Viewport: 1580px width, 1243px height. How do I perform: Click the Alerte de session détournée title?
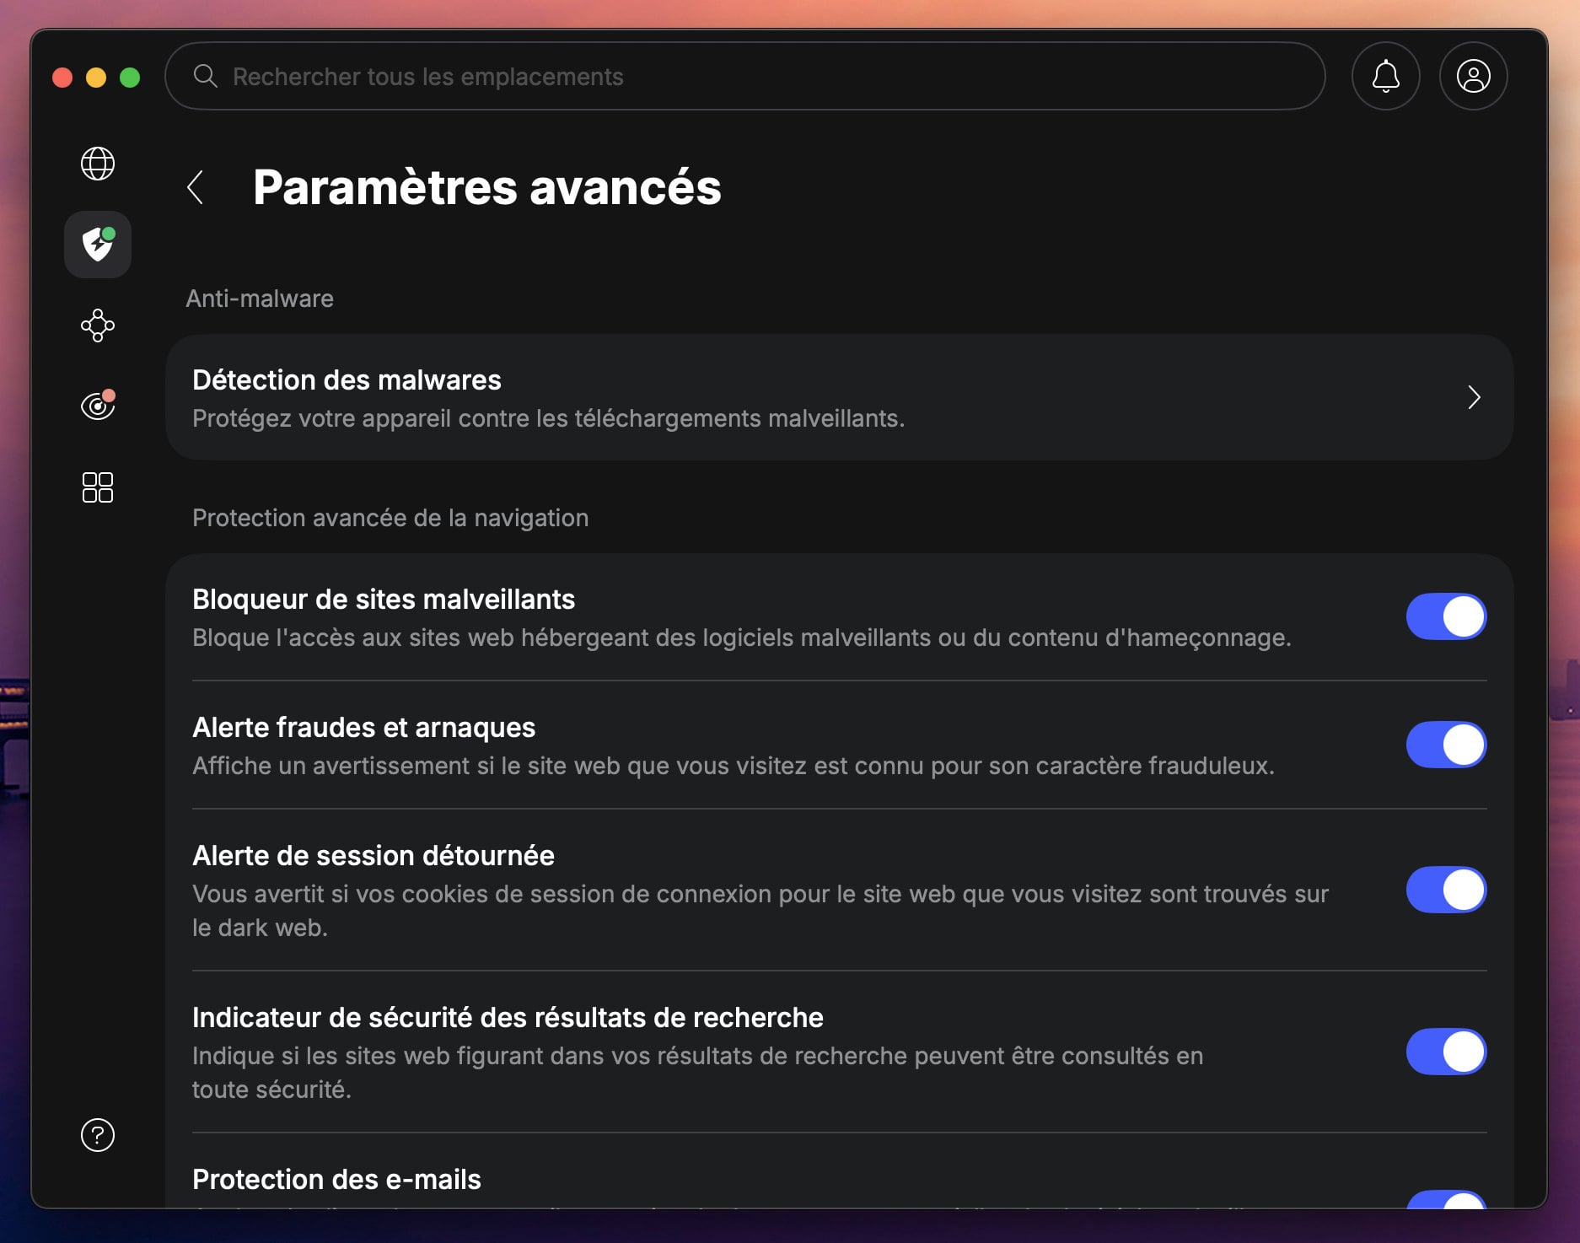click(374, 856)
